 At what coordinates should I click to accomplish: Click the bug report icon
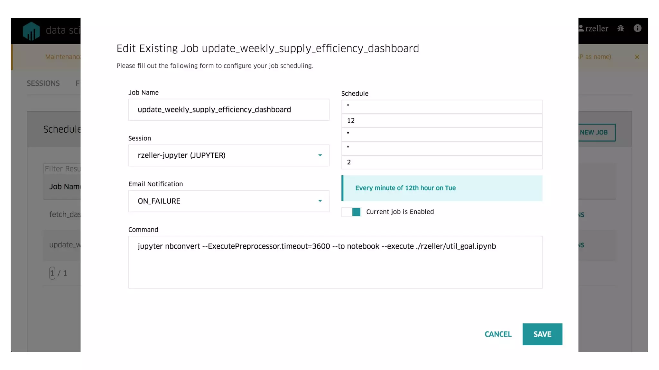click(621, 28)
